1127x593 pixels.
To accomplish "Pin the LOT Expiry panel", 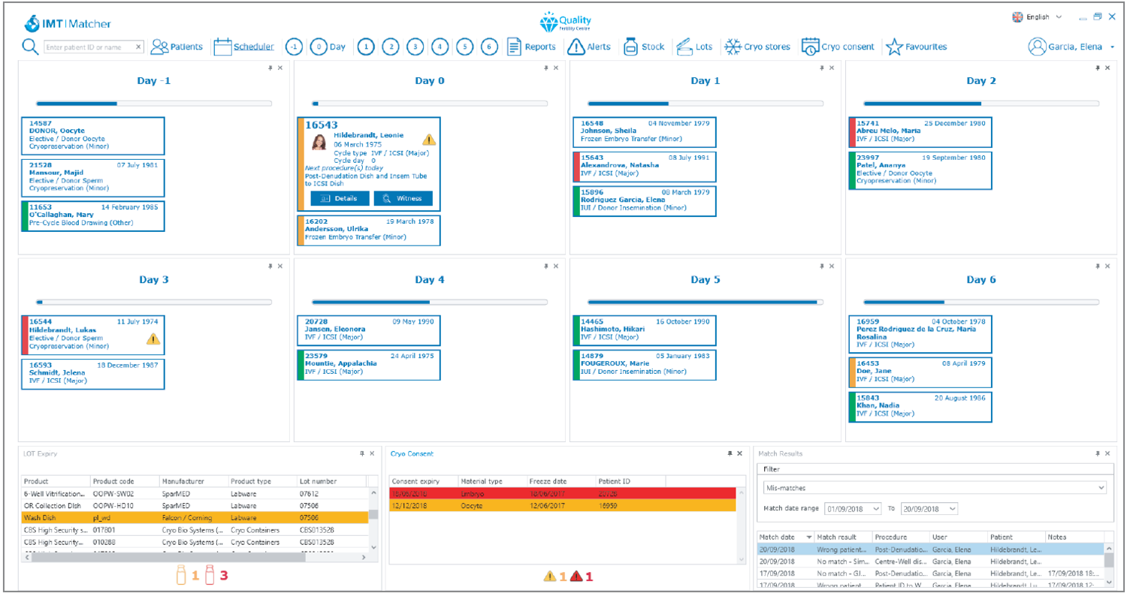I will click(361, 453).
